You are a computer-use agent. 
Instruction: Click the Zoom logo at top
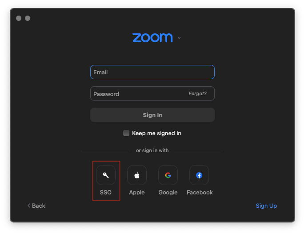coord(152,38)
